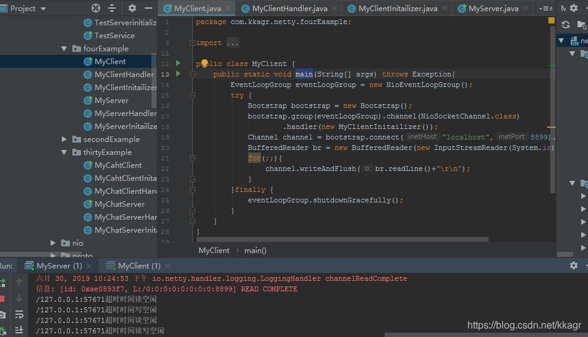Select MyClientHandler in project tree
588x337 pixels.
119,75
